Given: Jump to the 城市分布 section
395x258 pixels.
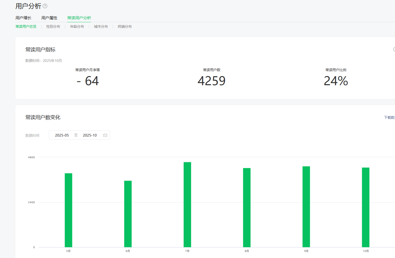Looking at the screenshot, I should tap(101, 26).
